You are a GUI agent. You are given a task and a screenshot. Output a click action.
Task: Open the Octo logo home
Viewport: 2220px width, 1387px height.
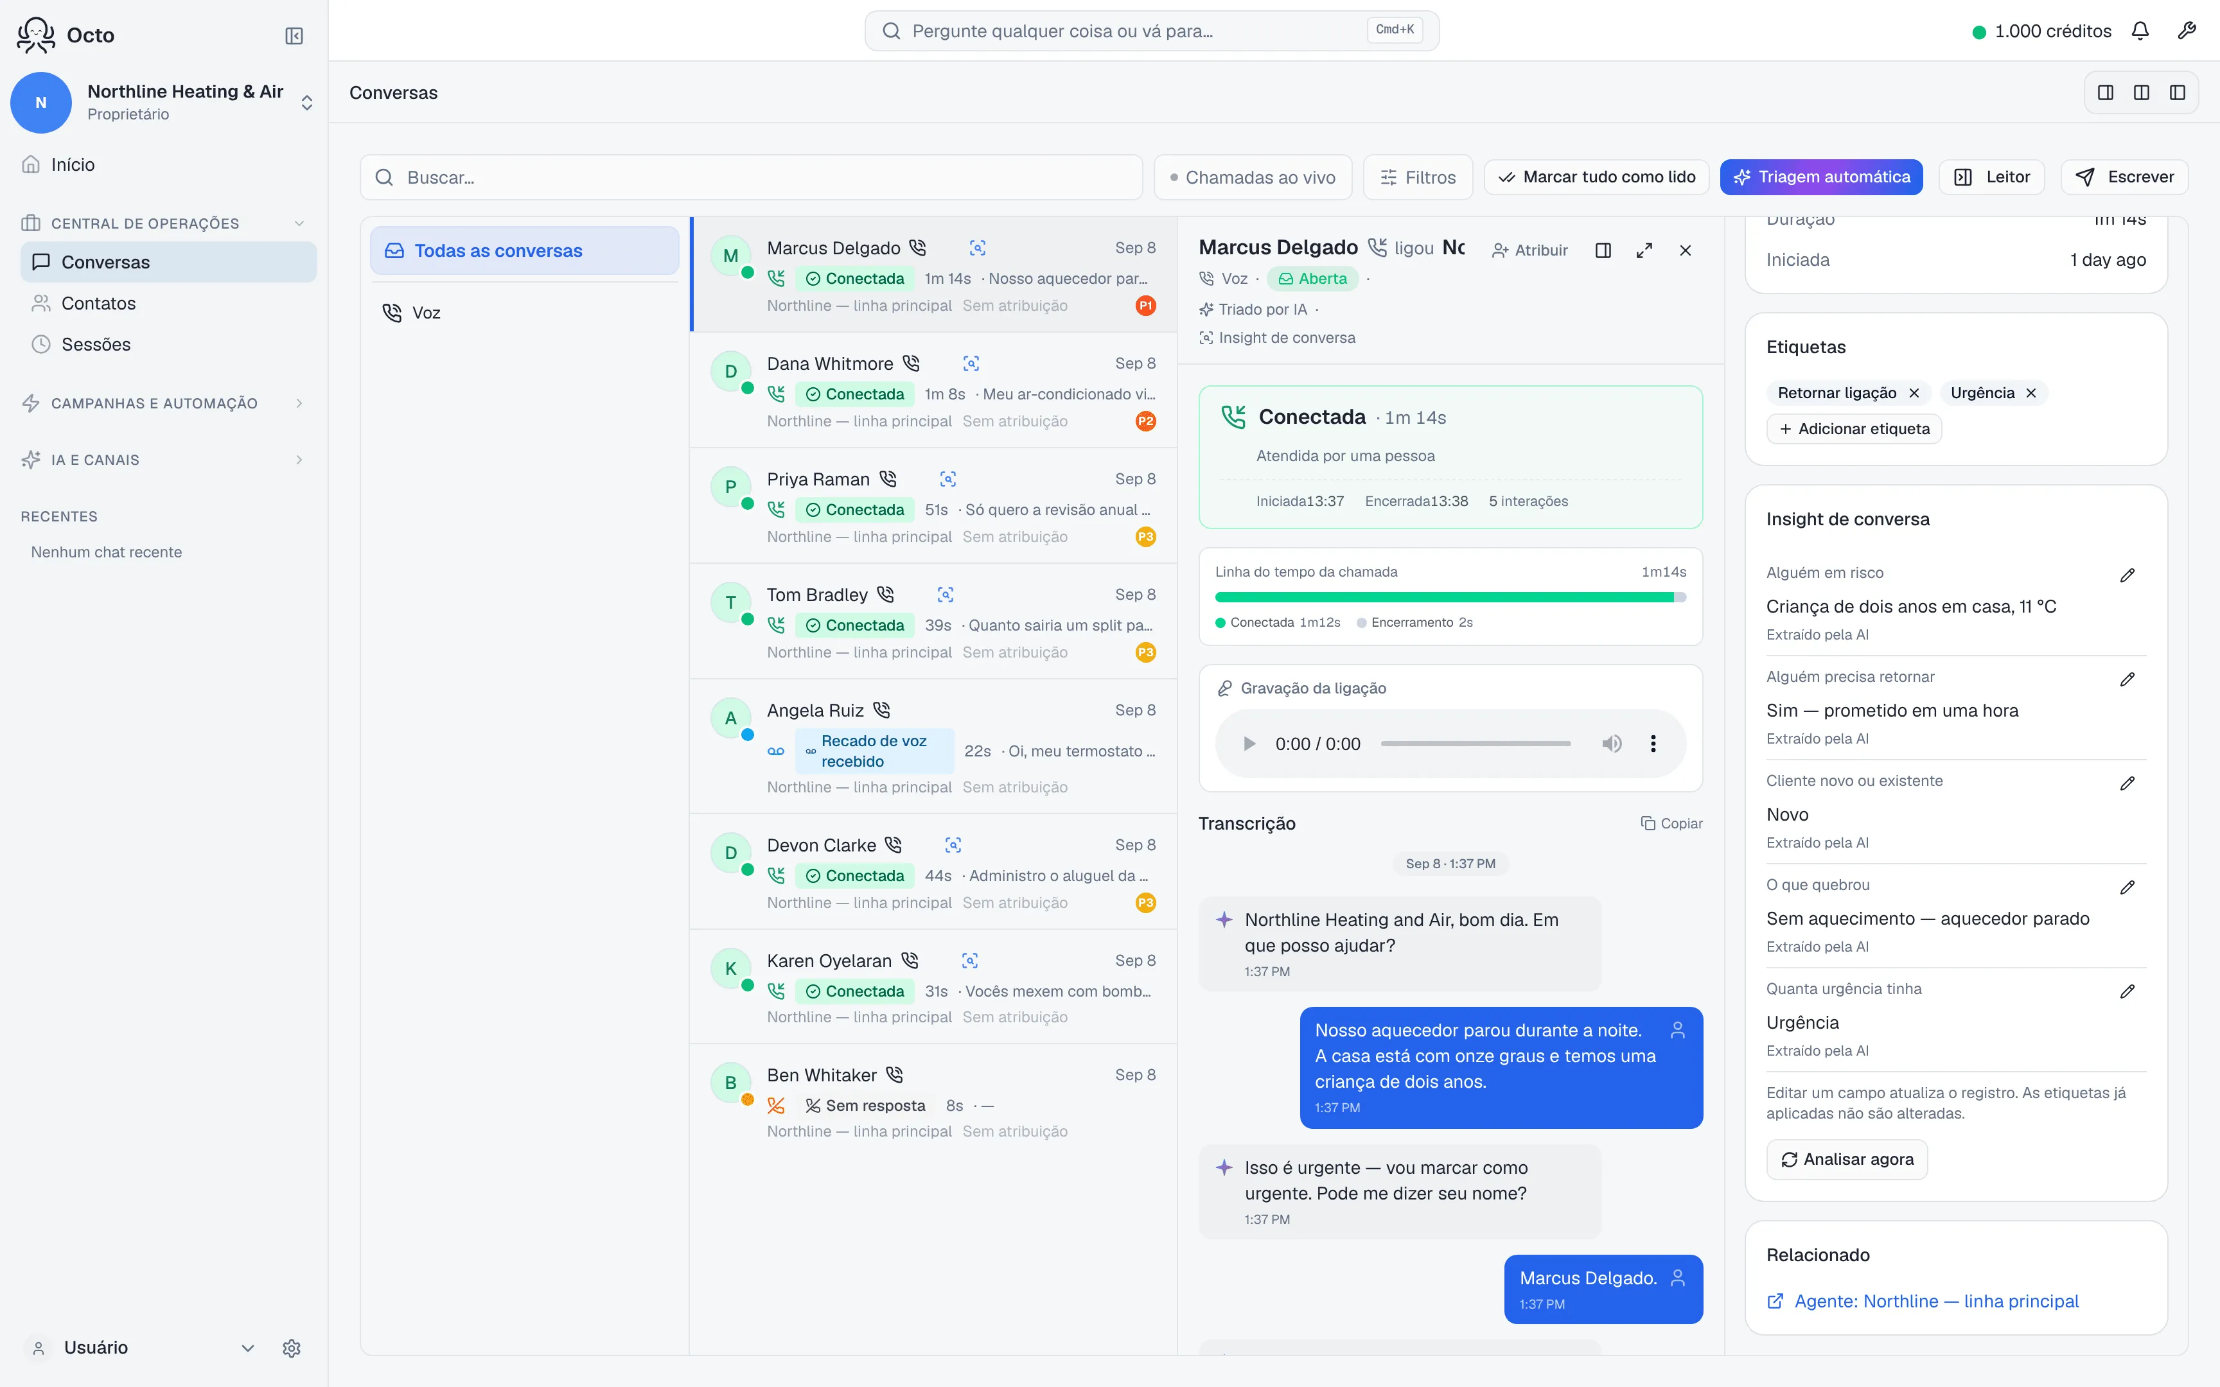point(65,35)
